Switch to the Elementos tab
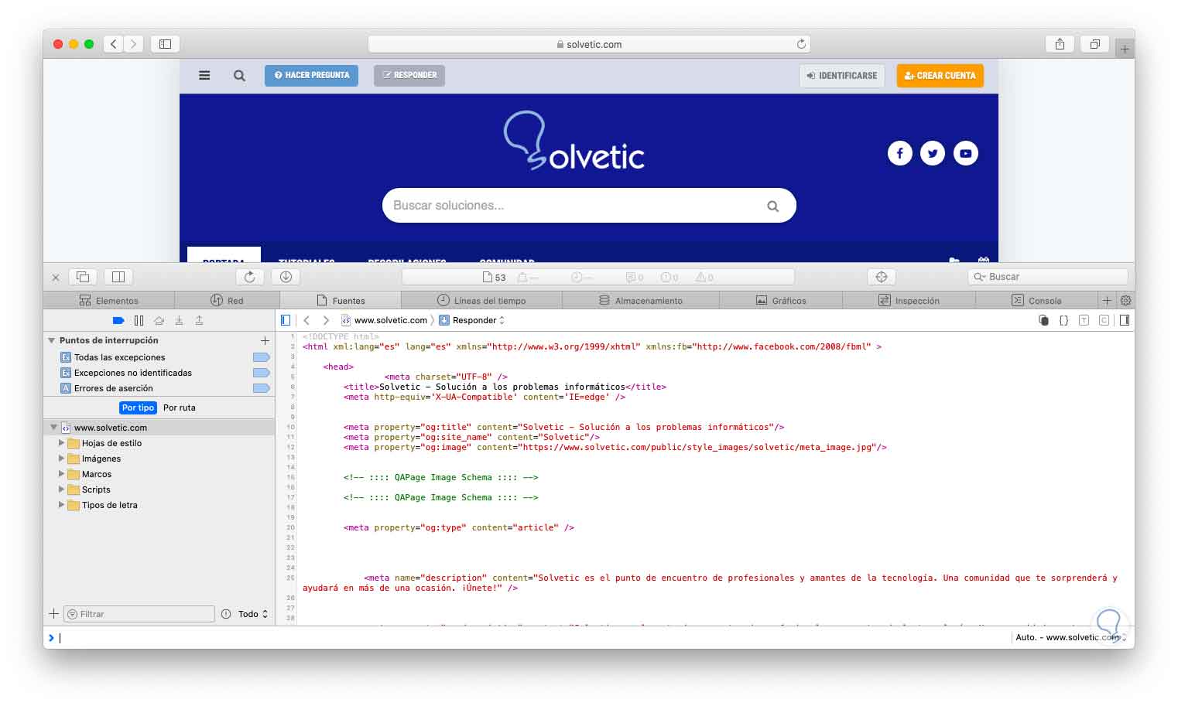1178x706 pixels. (x=109, y=301)
